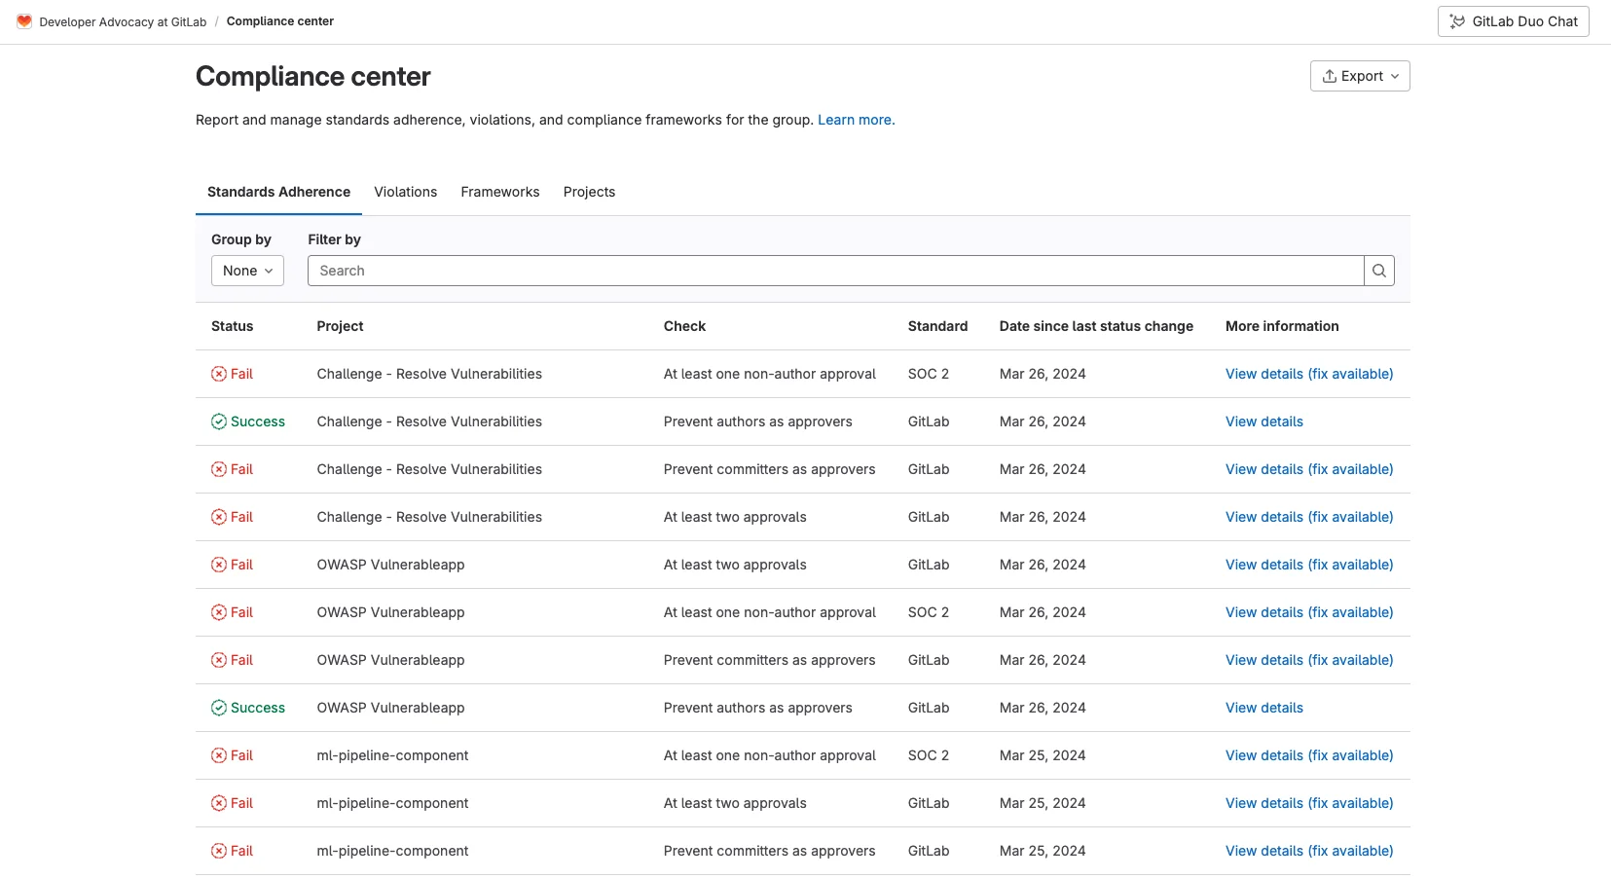Open the Learn more link
Viewport: 1611px width, 879px height.
pyautogui.click(x=855, y=120)
